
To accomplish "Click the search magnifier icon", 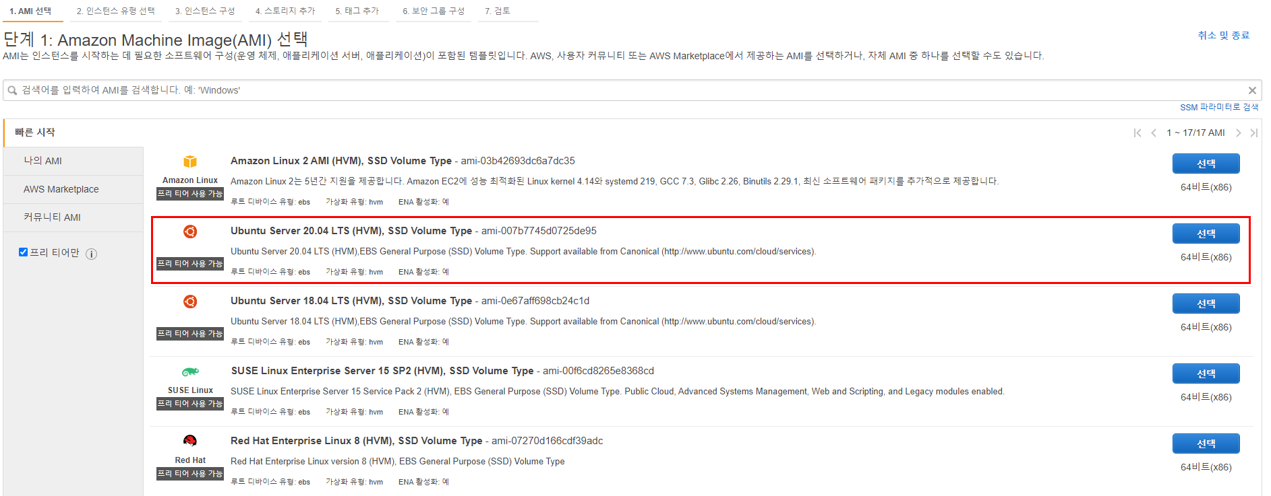I will (x=12, y=90).
